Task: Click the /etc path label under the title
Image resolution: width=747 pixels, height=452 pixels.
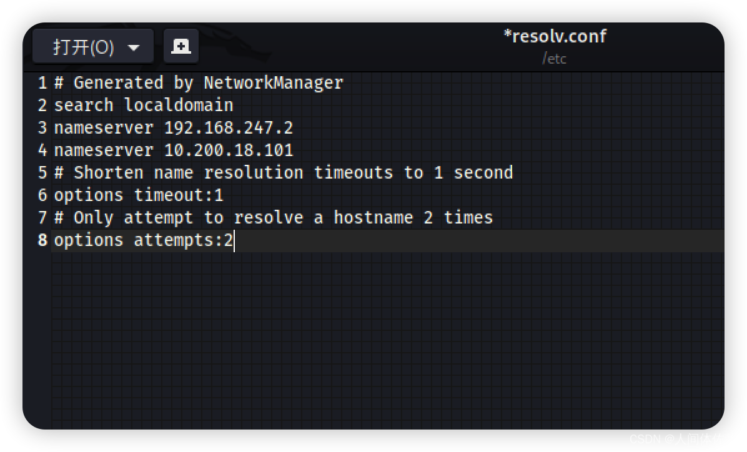Action: tap(554, 59)
